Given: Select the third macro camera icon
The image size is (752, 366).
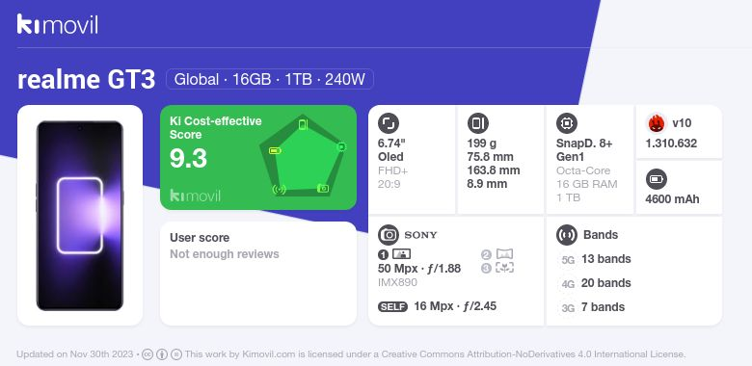Looking at the screenshot, I should coord(504,268).
